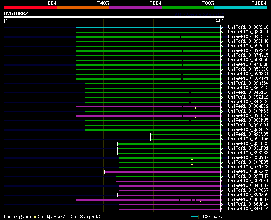Select the UniRef100_O04347 label
The width and height of the screenshot is (271, 220).
coord(248,37)
